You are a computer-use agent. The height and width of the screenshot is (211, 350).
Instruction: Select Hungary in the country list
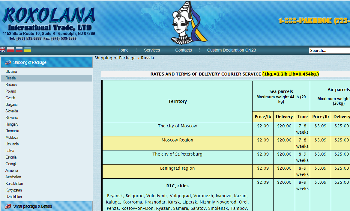(12, 124)
